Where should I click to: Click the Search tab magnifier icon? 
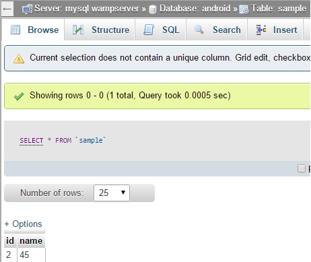199,30
